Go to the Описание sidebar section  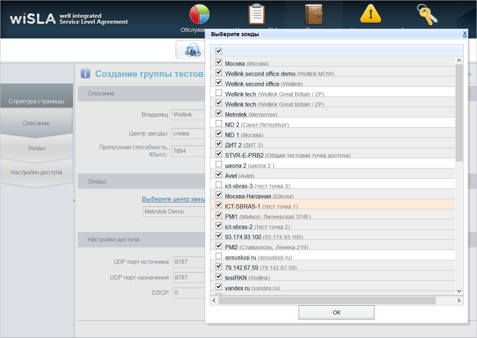click(36, 123)
